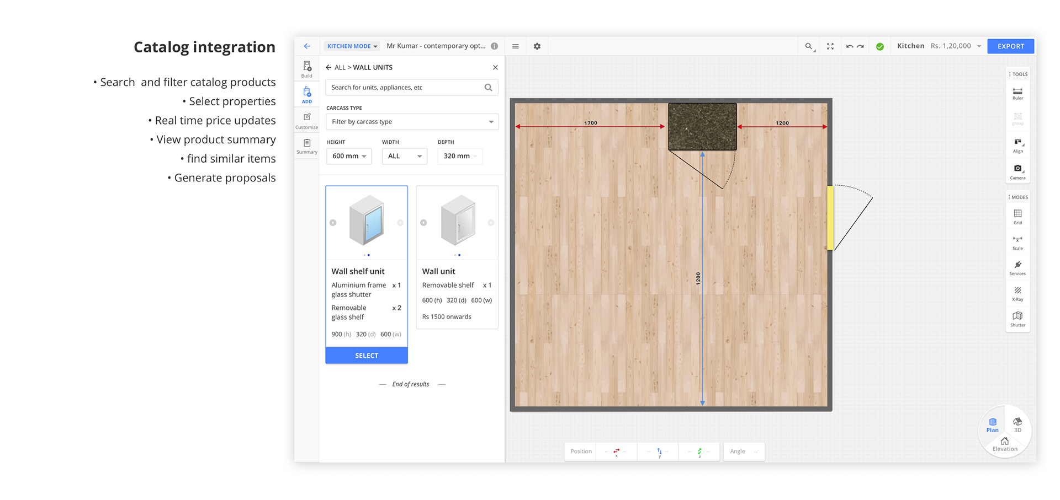The width and height of the screenshot is (1060, 500).
Task: Open settings gear in top bar
Action: coord(537,46)
